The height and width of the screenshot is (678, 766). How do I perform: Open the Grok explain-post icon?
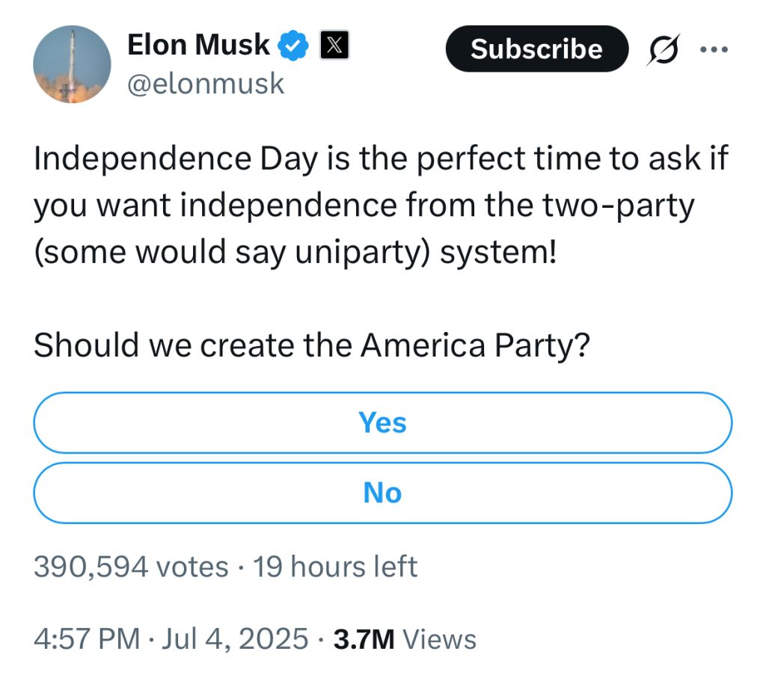coord(663,49)
